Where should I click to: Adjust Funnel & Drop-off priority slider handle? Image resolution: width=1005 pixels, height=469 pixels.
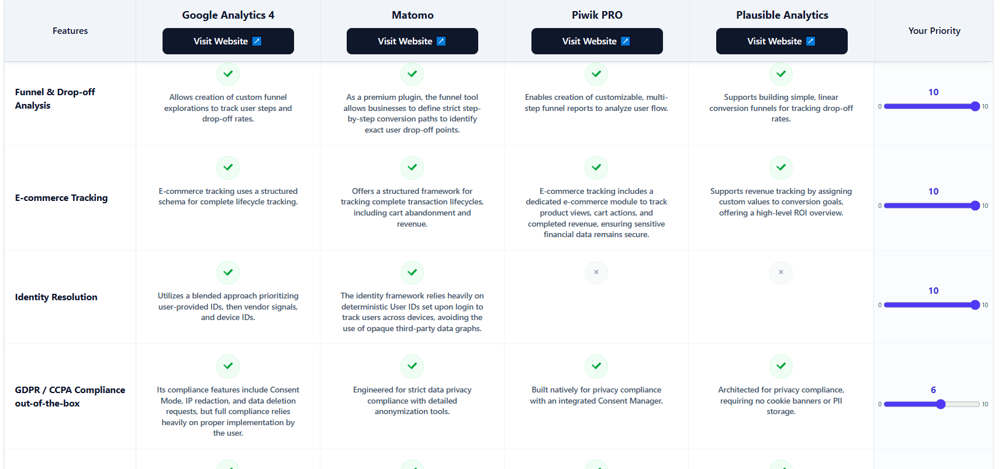coord(975,106)
